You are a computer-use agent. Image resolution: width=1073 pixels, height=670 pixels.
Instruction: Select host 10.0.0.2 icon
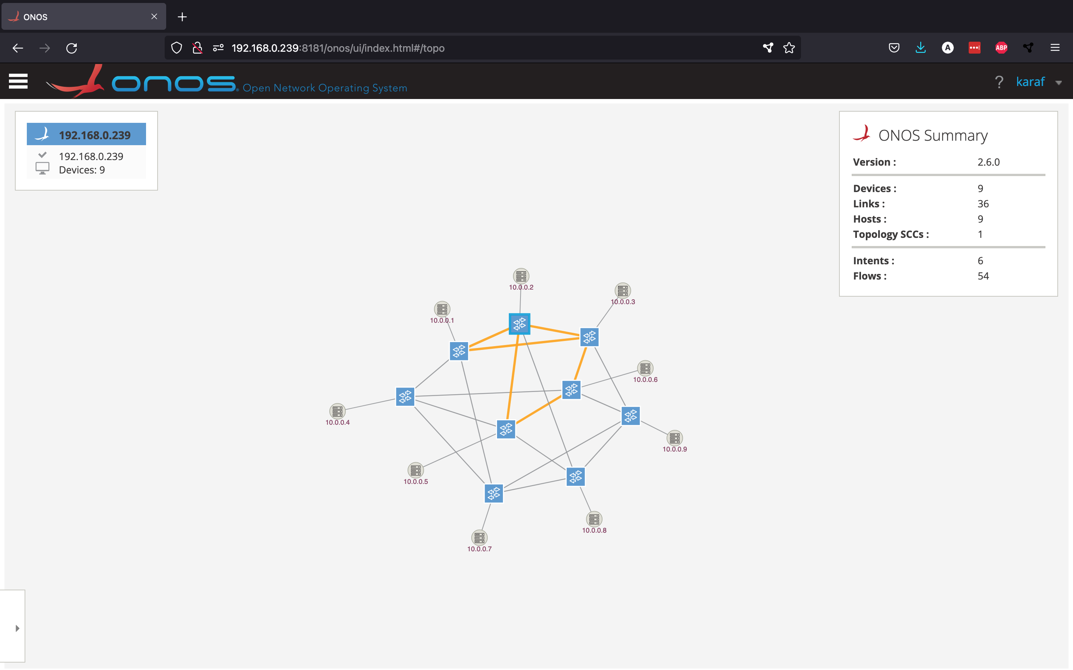tap(521, 275)
